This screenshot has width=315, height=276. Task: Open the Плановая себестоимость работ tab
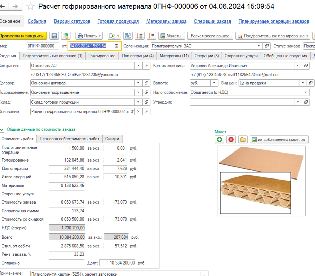click(69, 139)
